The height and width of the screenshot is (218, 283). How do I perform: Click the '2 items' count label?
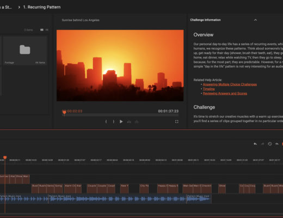pyautogui.click(x=28, y=29)
